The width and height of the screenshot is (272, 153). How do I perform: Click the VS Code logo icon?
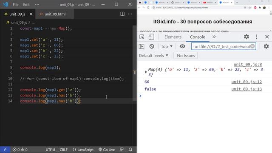pos(6,4)
